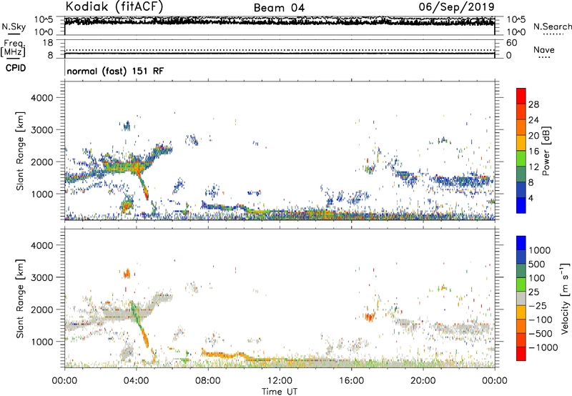This screenshot has width=572, height=396.
Task: Click the 'Nave' legend label
Action: click(x=543, y=49)
